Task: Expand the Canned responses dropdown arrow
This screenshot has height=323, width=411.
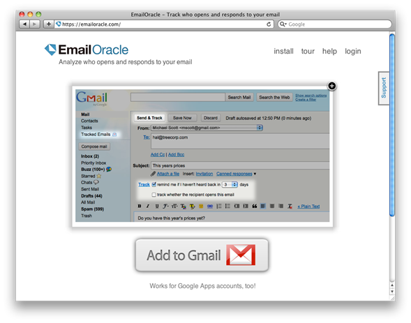Action: pos(255,174)
